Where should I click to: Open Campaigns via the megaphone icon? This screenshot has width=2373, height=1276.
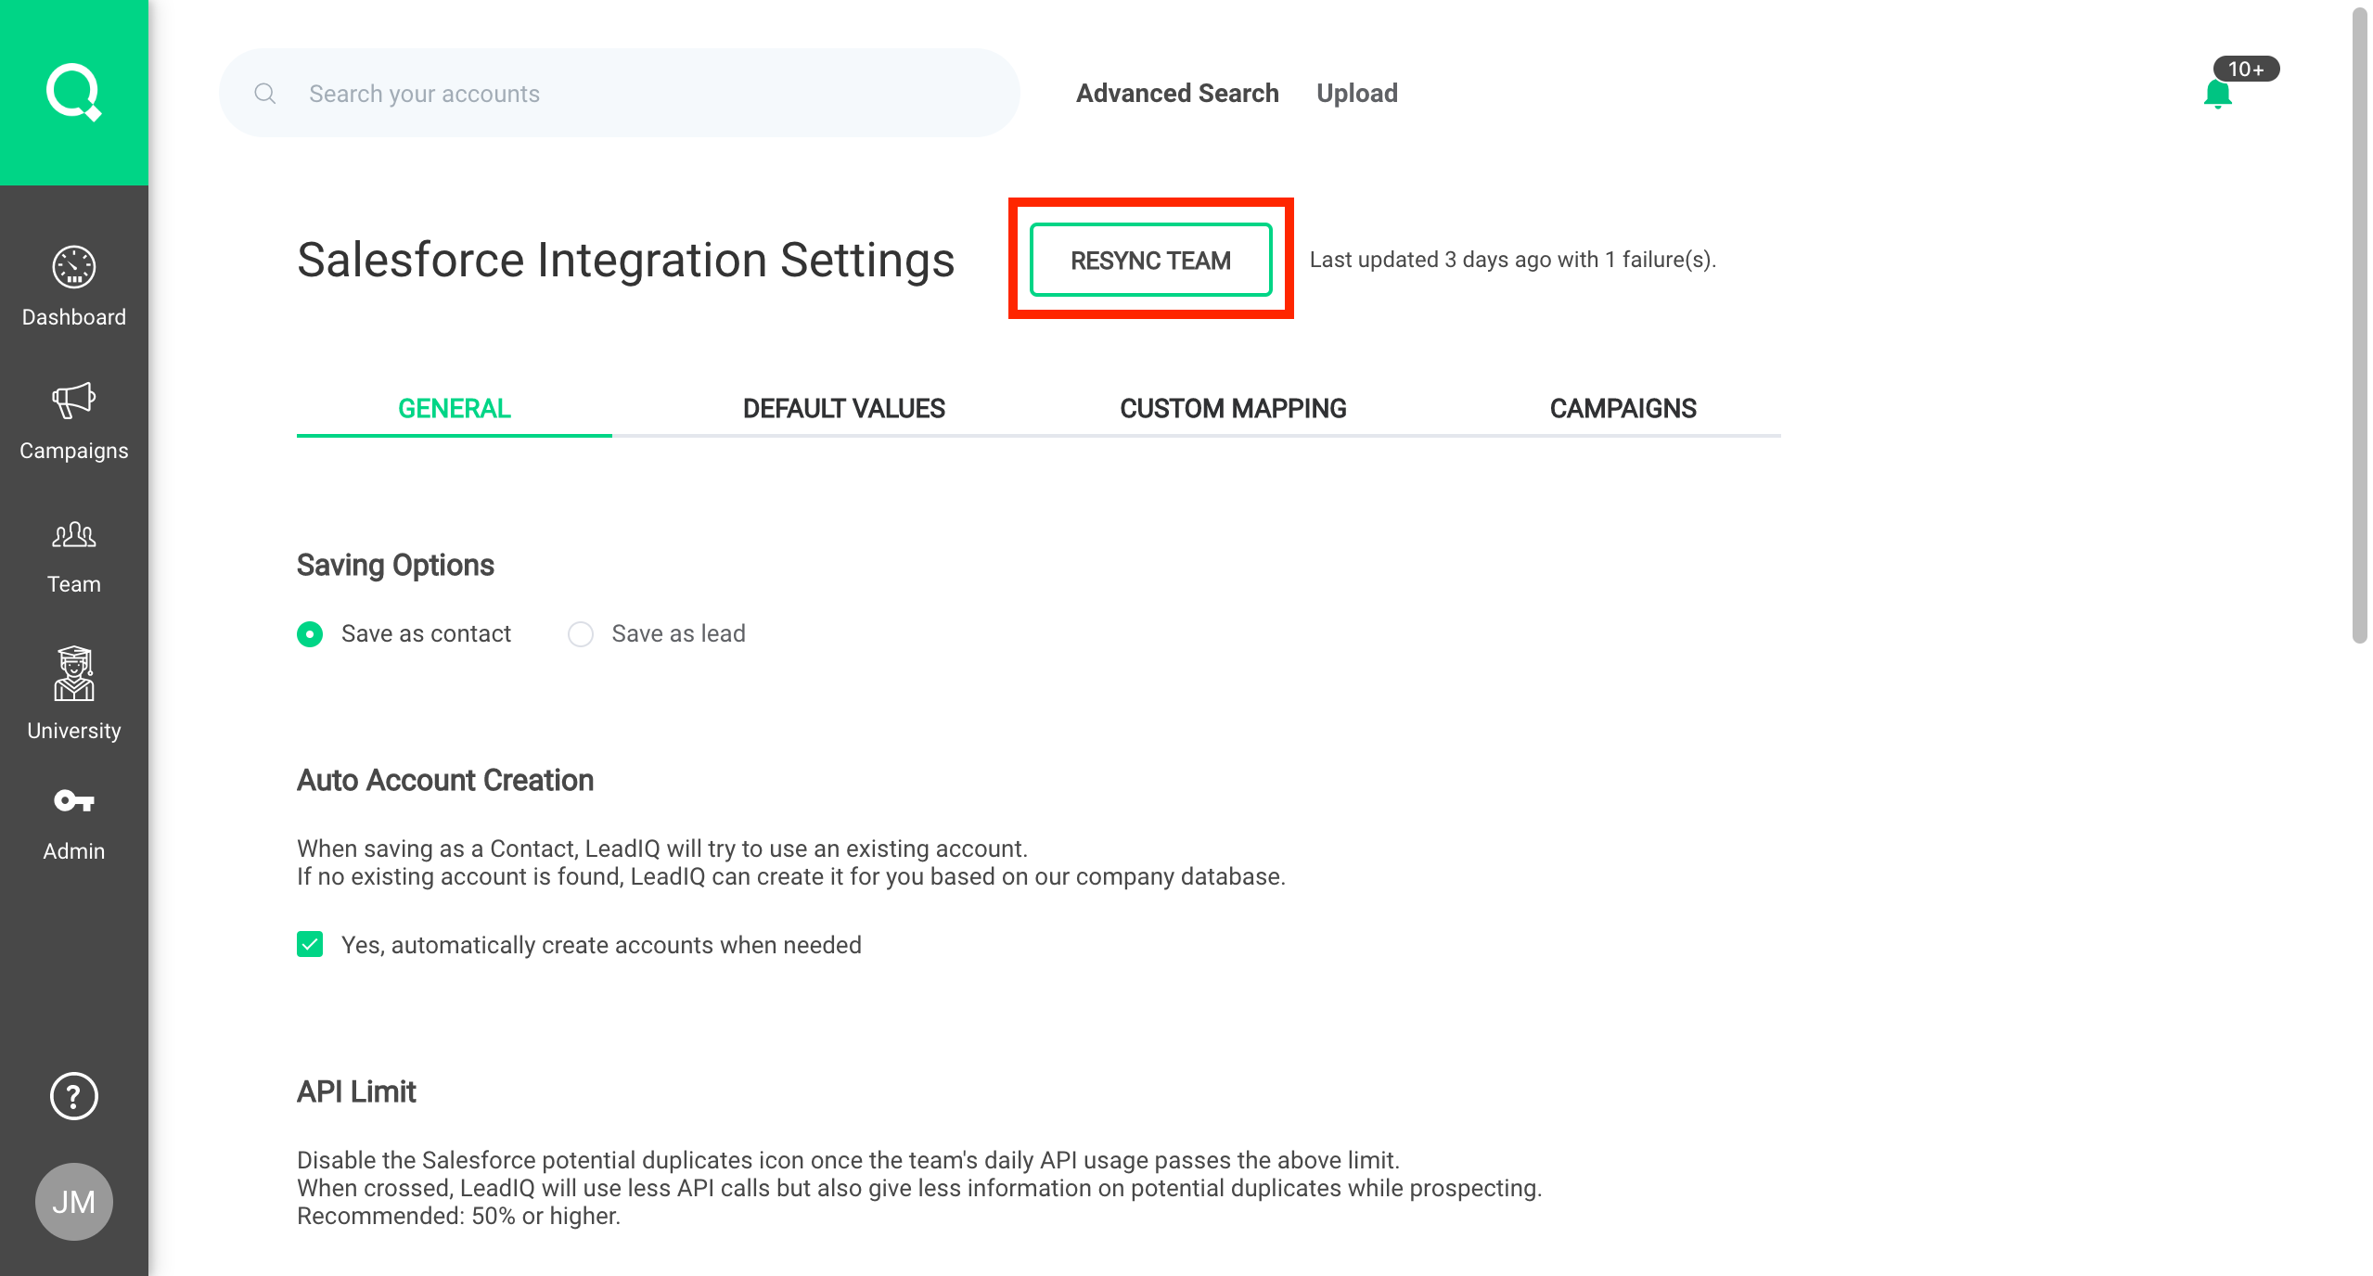[x=73, y=402]
